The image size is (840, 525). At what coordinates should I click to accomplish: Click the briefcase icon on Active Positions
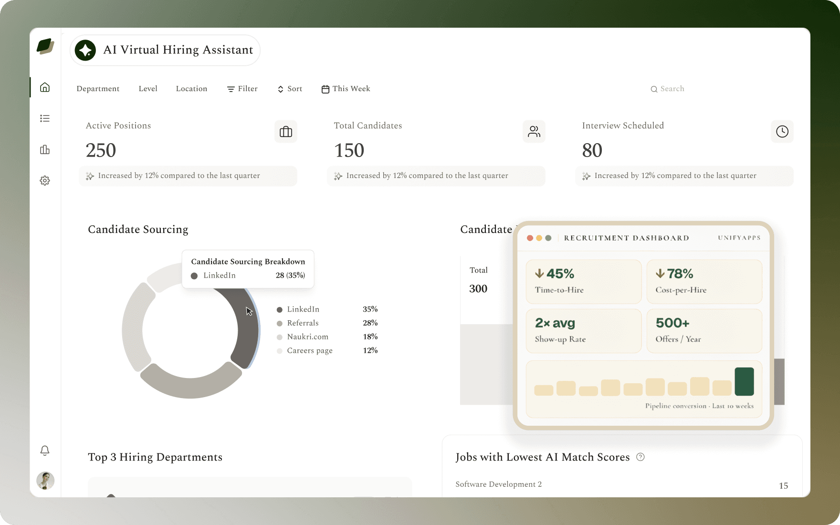(286, 132)
